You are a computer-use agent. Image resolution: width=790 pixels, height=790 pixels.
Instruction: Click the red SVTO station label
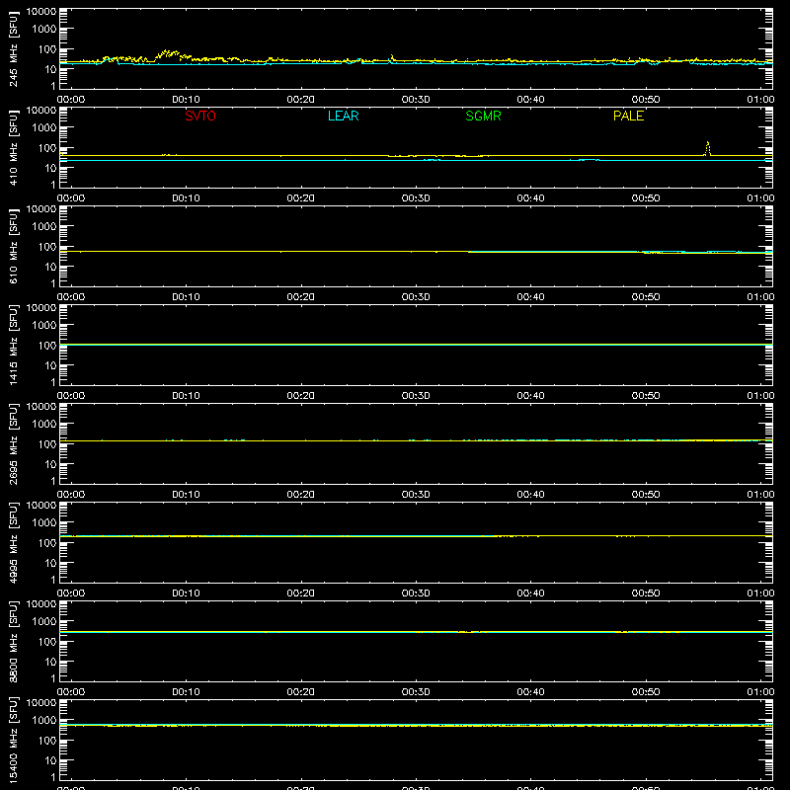[x=200, y=116]
